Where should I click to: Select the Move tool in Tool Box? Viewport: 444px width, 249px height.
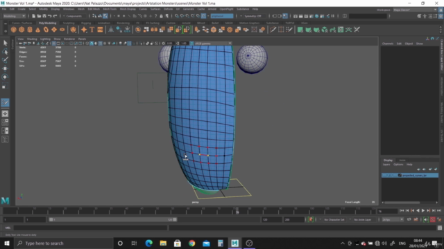point(5,68)
